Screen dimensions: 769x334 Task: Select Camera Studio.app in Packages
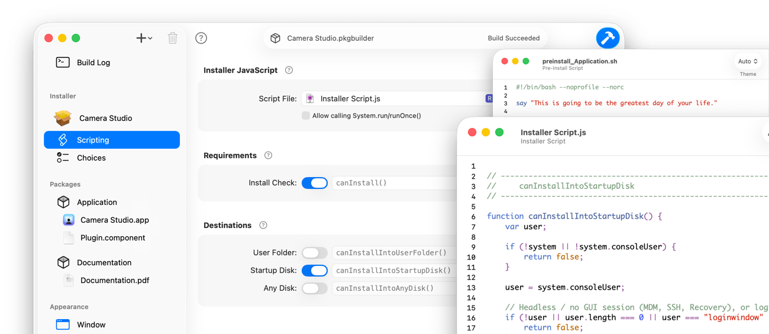tap(114, 220)
